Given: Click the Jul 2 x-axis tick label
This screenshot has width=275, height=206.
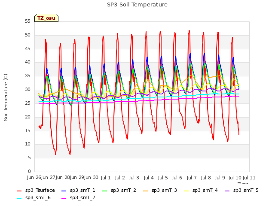Looking at the screenshot, I should tap(120, 178).
